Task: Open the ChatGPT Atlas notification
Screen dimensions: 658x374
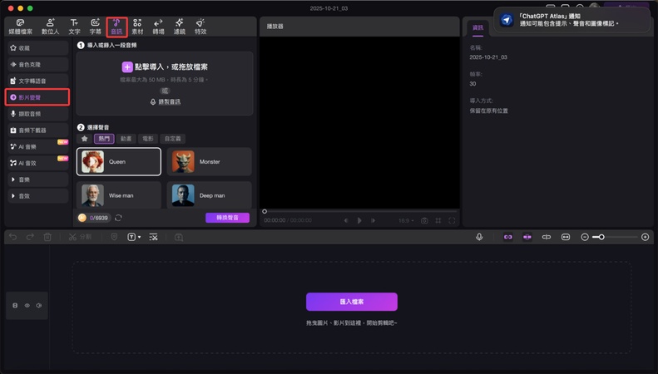Action: 571,20
